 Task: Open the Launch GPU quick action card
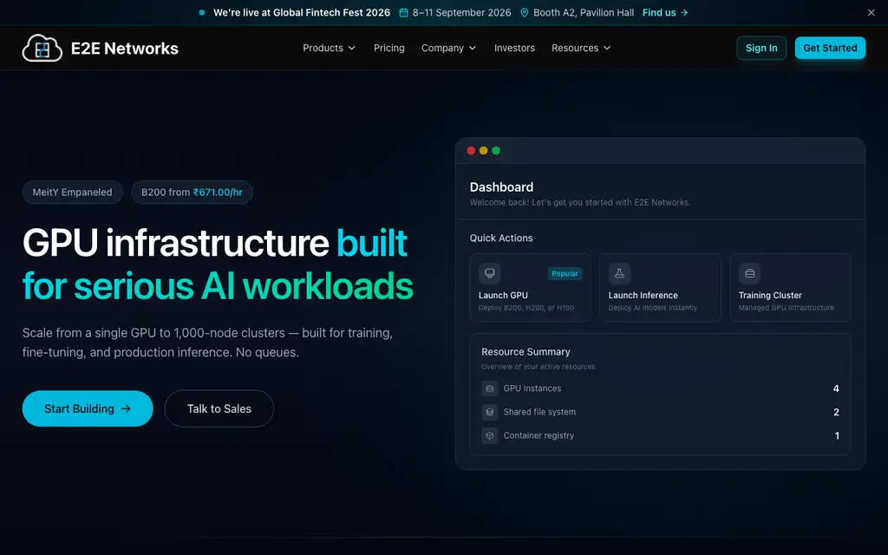(530, 288)
